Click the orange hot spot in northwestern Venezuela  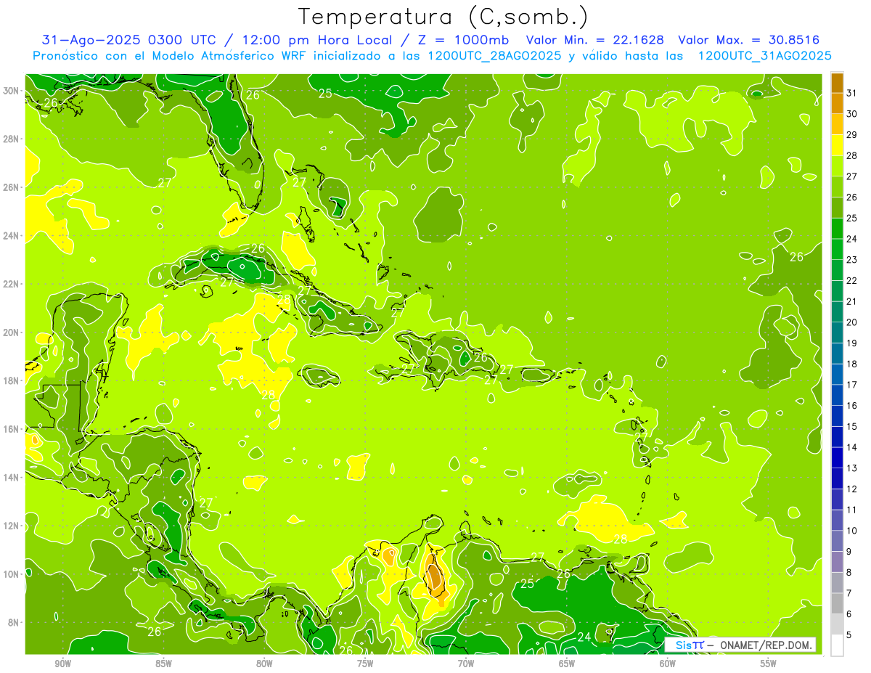coord(433,577)
